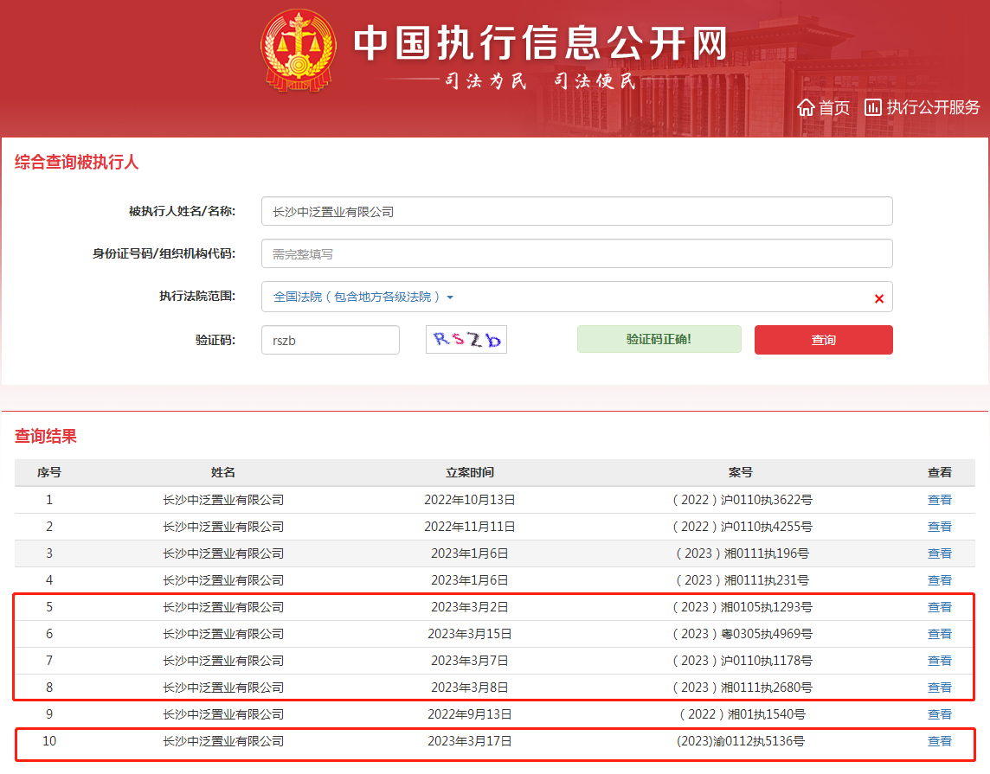Viewport: 990px width, 774px height.
Task: Click the date 2023年3月15日
Action: pos(470,634)
